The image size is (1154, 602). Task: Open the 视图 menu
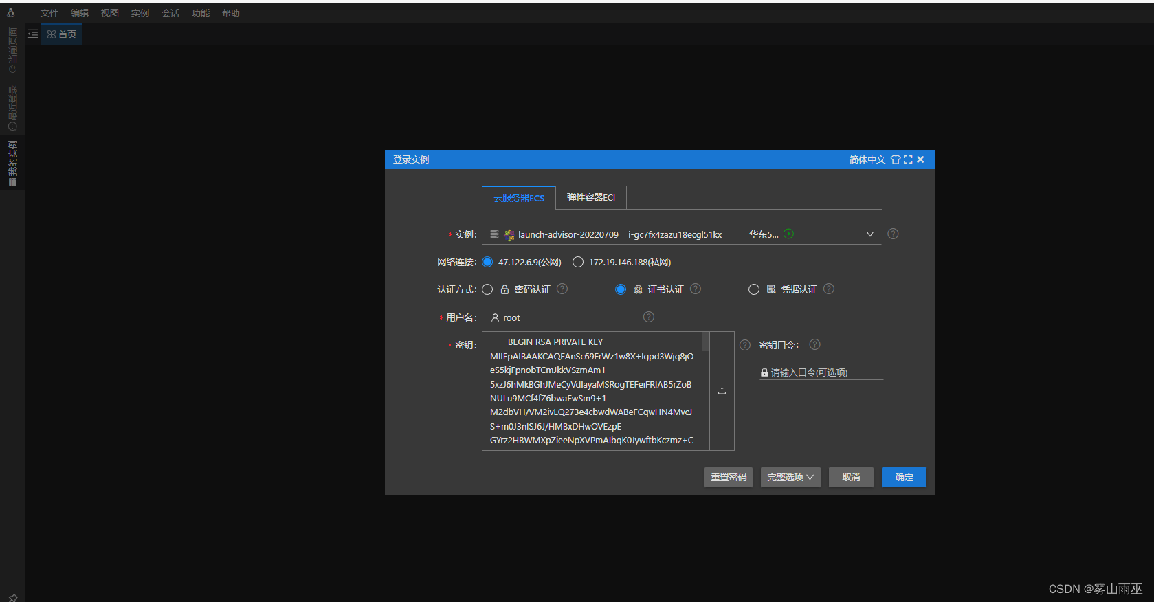110,13
